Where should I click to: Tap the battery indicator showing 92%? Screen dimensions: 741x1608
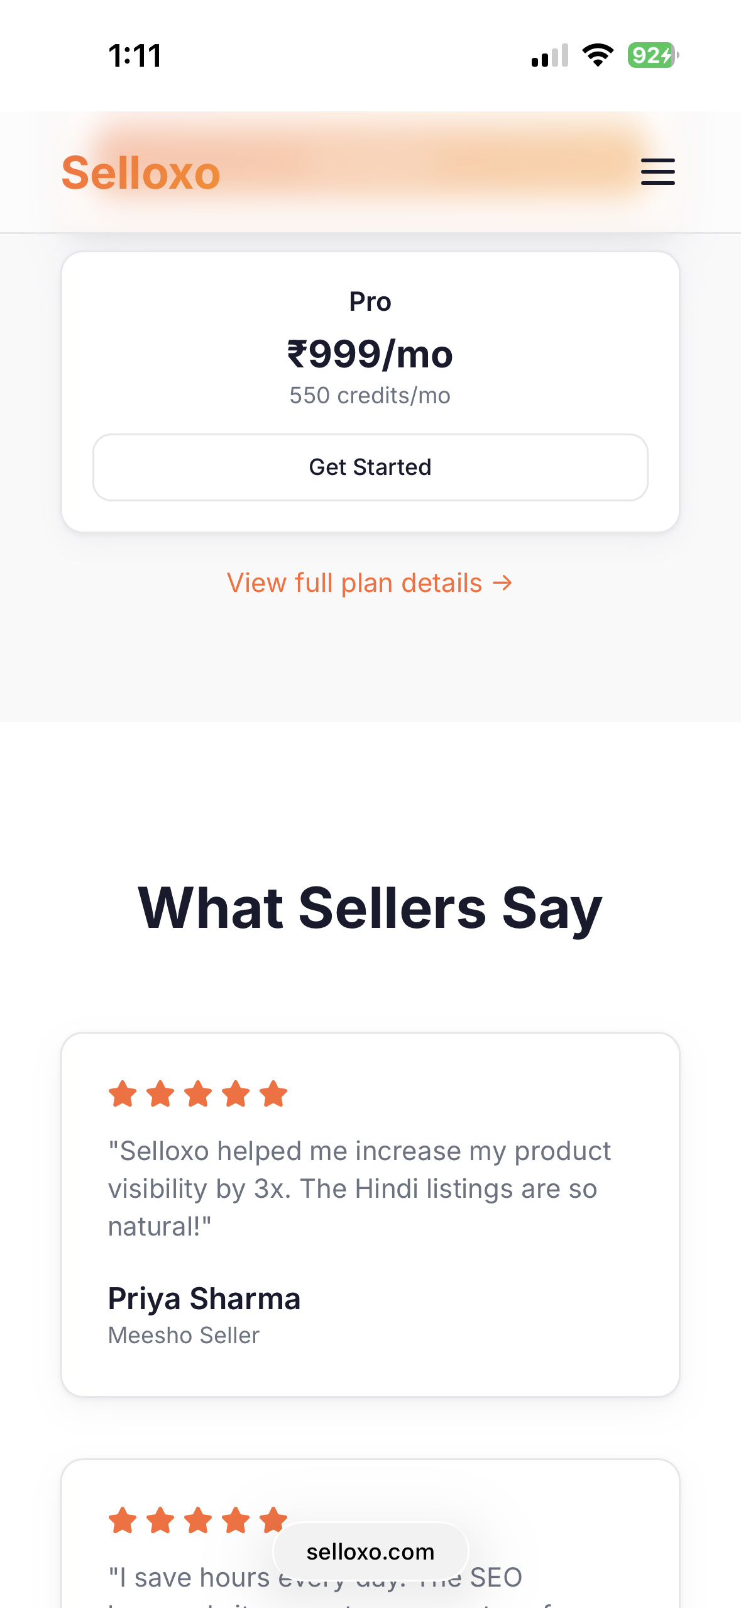click(650, 55)
